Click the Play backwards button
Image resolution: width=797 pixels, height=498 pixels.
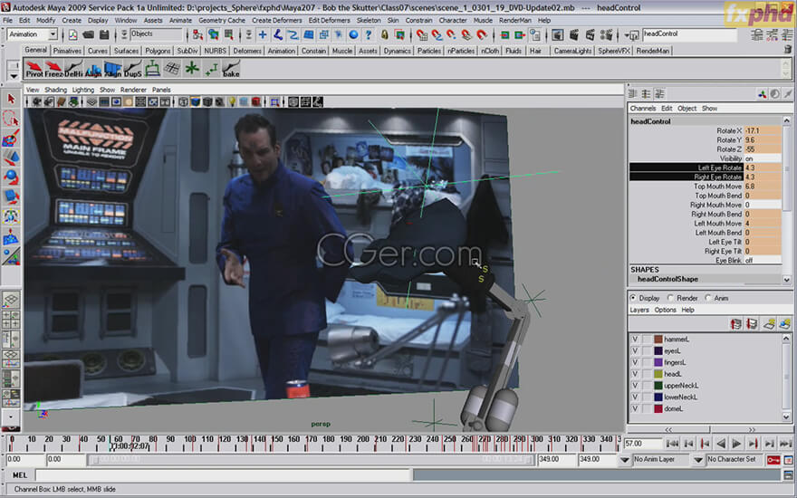(x=720, y=444)
